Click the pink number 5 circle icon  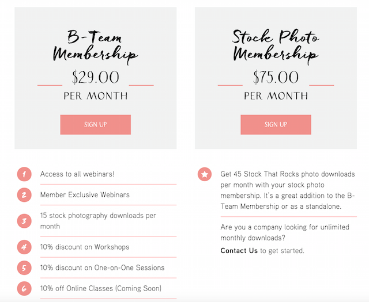[24, 267]
